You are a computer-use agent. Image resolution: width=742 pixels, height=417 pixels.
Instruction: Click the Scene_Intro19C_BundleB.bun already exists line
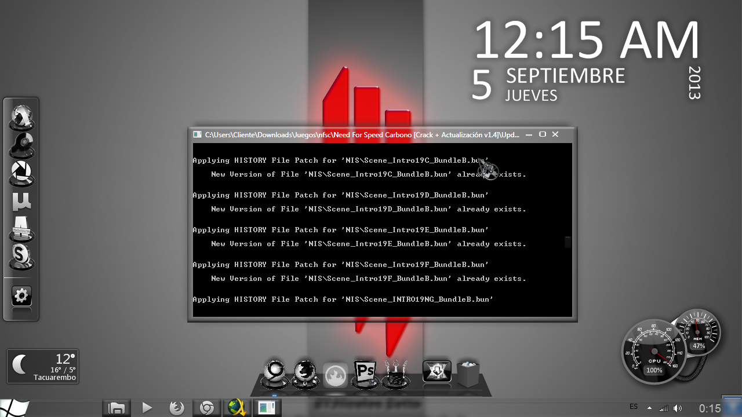point(369,174)
